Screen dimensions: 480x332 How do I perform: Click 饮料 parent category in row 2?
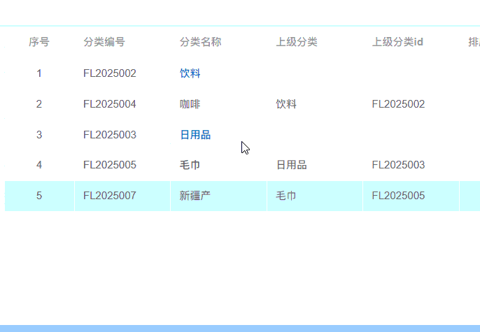click(286, 104)
